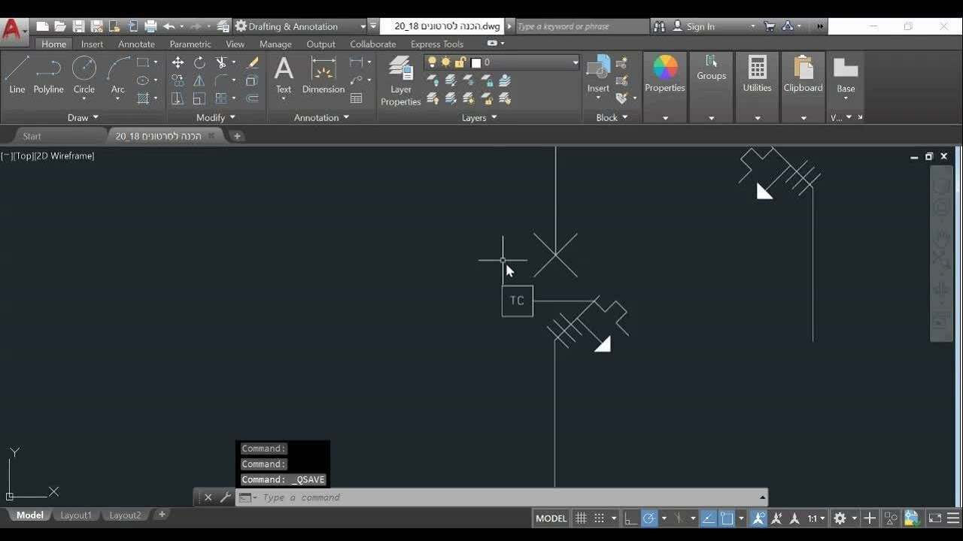Open annotation scale 1:1 dropdown
Image resolution: width=963 pixels, height=541 pixels.
tap(817, 518)
